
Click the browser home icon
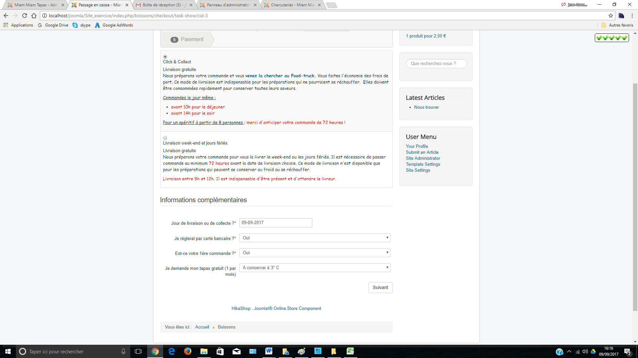click(x=34, y=16)
